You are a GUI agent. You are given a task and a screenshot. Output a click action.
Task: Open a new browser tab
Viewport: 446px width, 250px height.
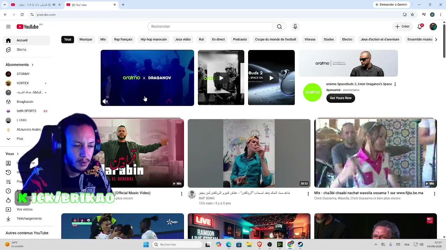coord(123,5)
